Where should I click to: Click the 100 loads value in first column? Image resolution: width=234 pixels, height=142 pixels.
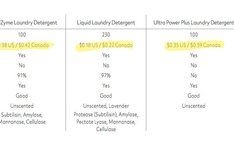(22, 35)
